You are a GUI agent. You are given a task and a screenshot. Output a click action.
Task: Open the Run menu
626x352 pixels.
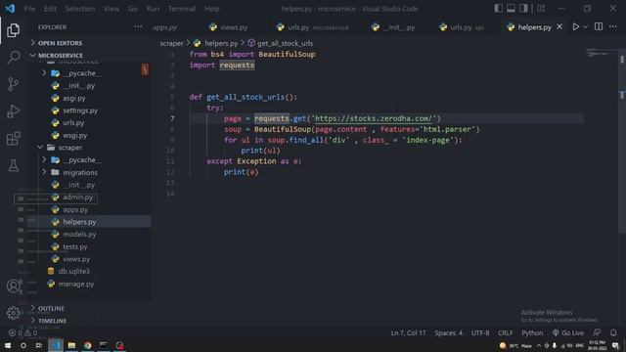pos(153,9)
